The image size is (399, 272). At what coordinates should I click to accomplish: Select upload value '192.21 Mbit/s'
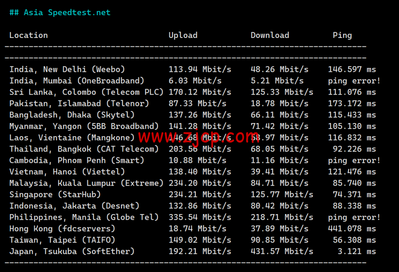(200, 251)
